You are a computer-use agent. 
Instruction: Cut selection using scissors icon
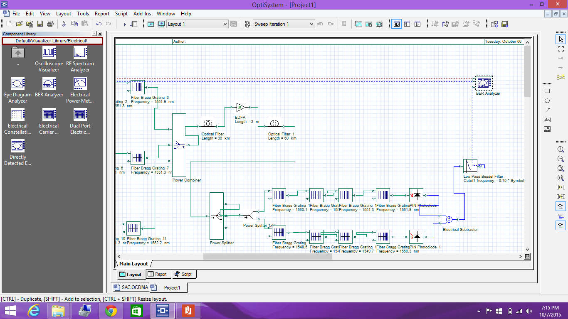coord(64,24)
